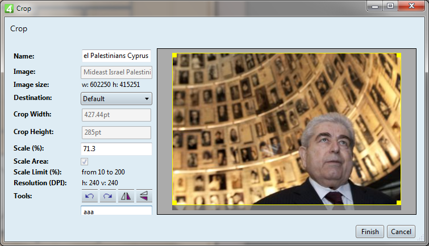Select bottom-left yellow crop handle
This screenshot has height=246, width=429.
pos(174,202)
